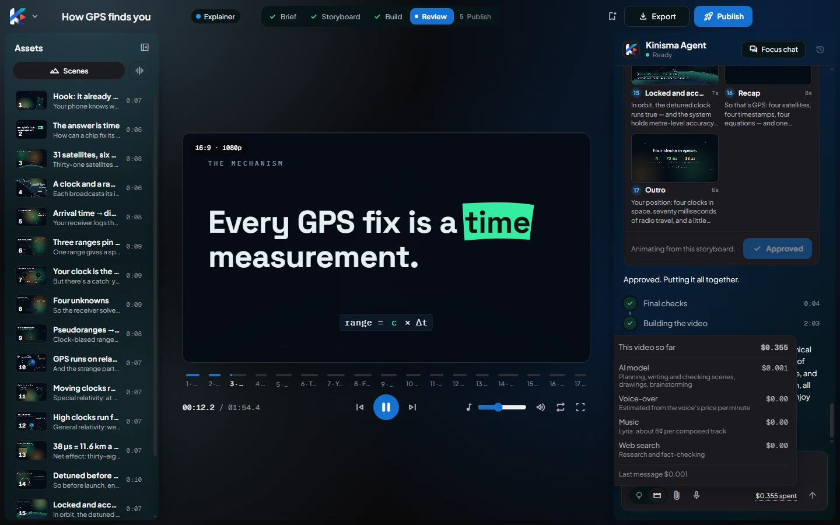Expand the 'Building the video' step
The width and height of the screenshot is (840, 525).
pyautogui.click(x=722, y=323)
